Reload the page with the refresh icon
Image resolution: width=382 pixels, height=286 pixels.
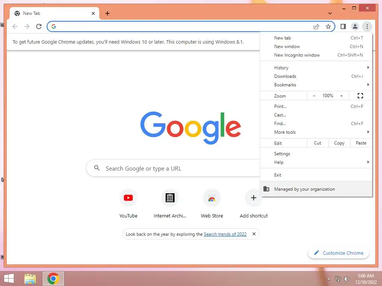tap(39, 26)
